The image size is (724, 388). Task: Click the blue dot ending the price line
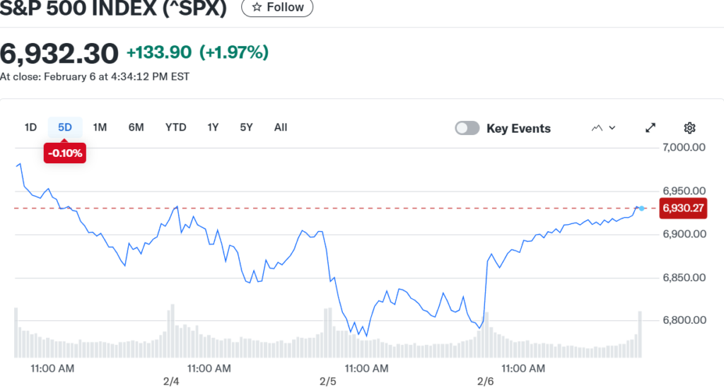coord(641,208)
